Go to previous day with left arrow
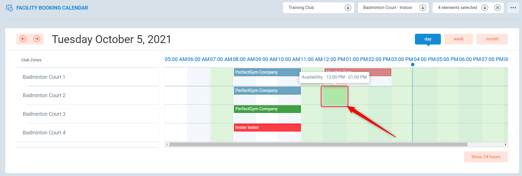Screen dimensions: 522x176 pyautogui.click(x=23, y=39)
